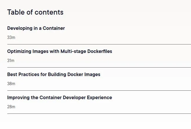Screen dimensions: 191x129
Task: Open the Developing in a Container module
Action: pyautogui.click(x=36, y=28)
